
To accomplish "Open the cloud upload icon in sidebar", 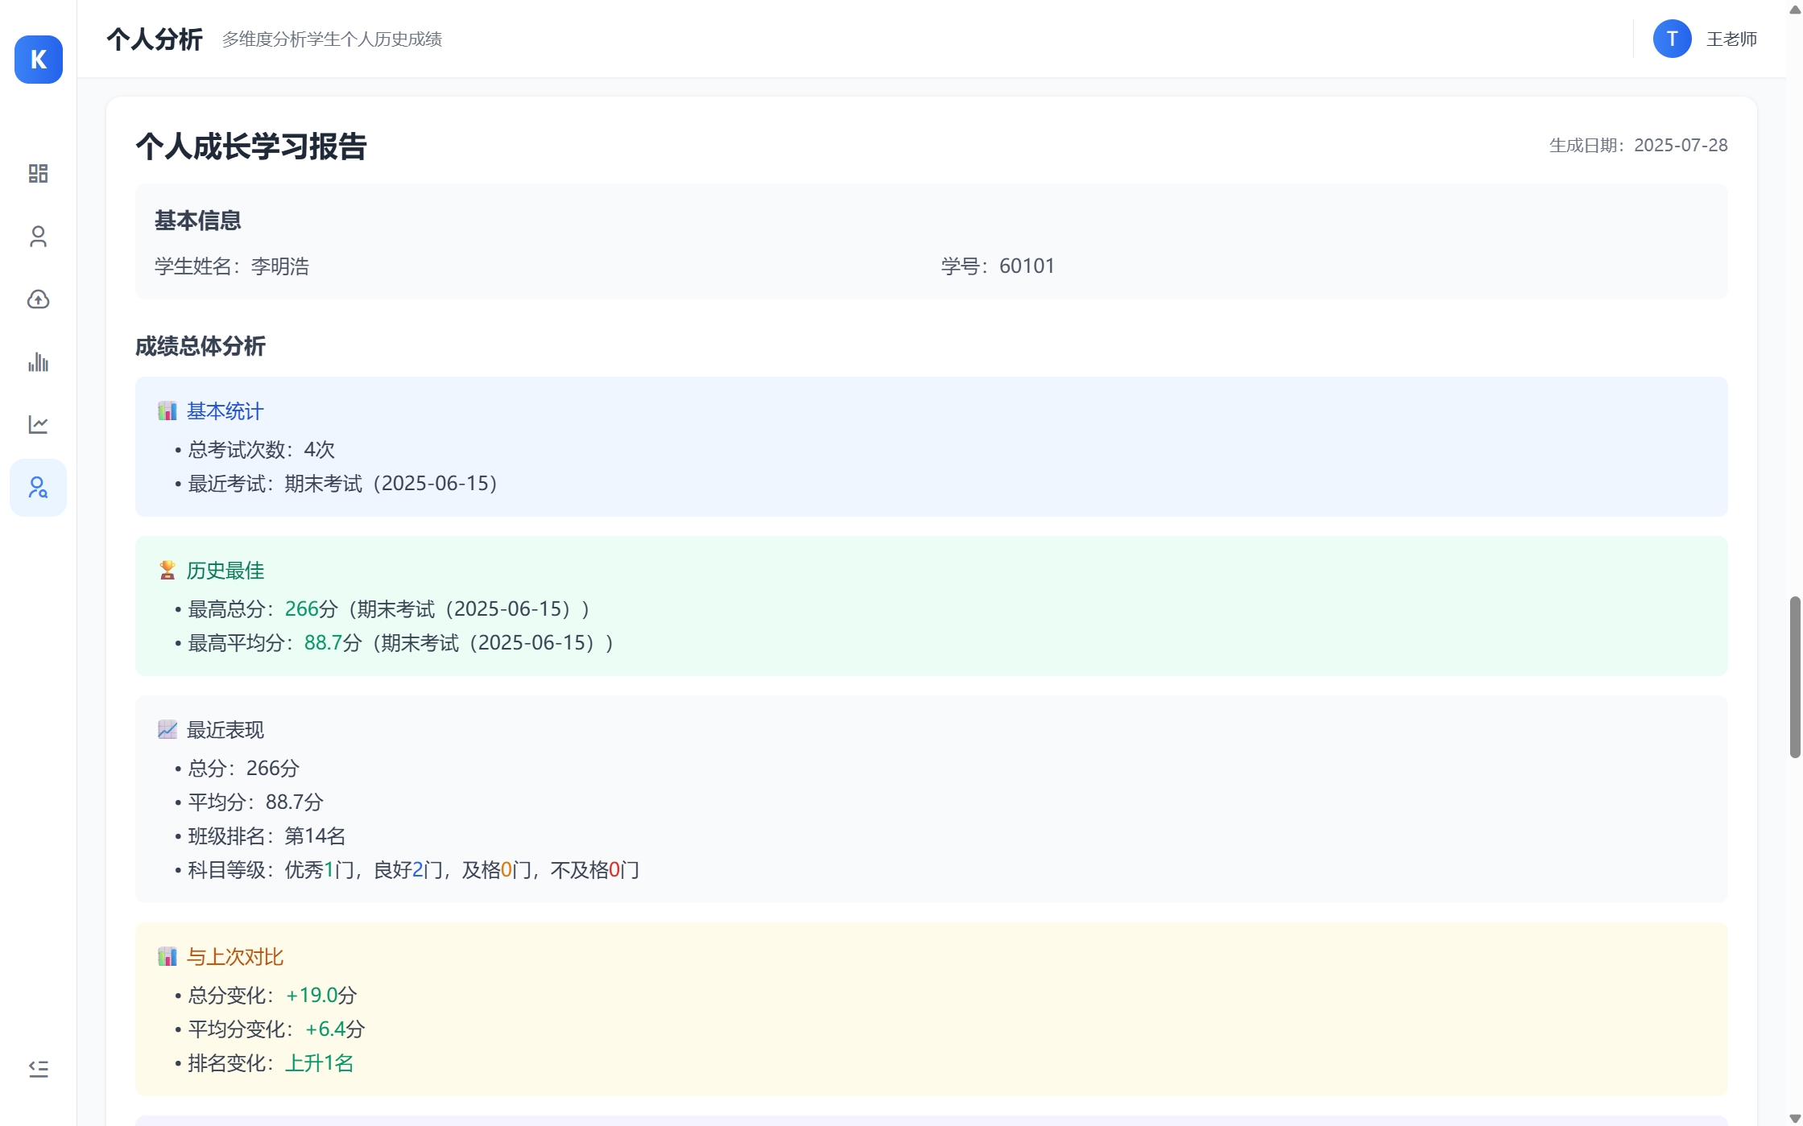I will [x=38, y=299].
